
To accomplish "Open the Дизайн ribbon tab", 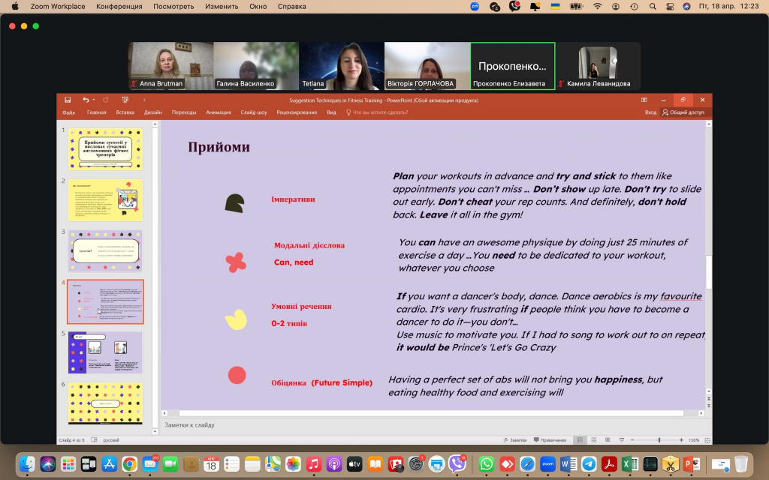I will (152, 112).
